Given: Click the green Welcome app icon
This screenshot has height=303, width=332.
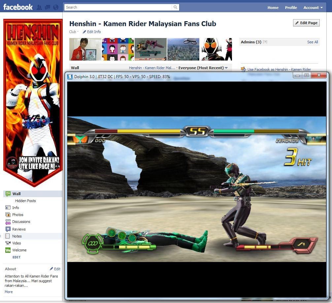Looking at the screenshot, I should click(x=8, y=250).
